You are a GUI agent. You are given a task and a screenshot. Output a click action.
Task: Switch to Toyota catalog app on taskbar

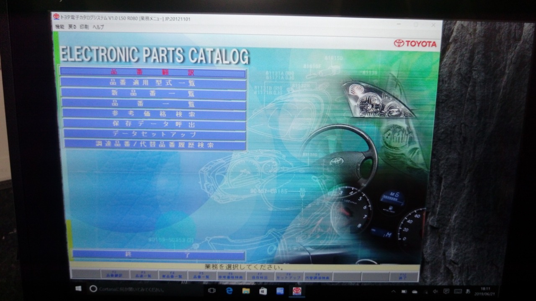pyautogui.click(x=296, y=291)
